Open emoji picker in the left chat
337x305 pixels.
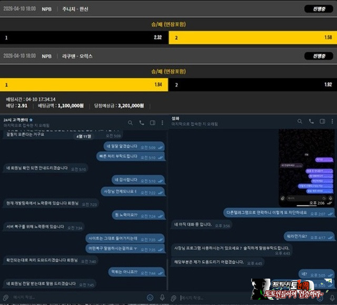coord(150,298)
